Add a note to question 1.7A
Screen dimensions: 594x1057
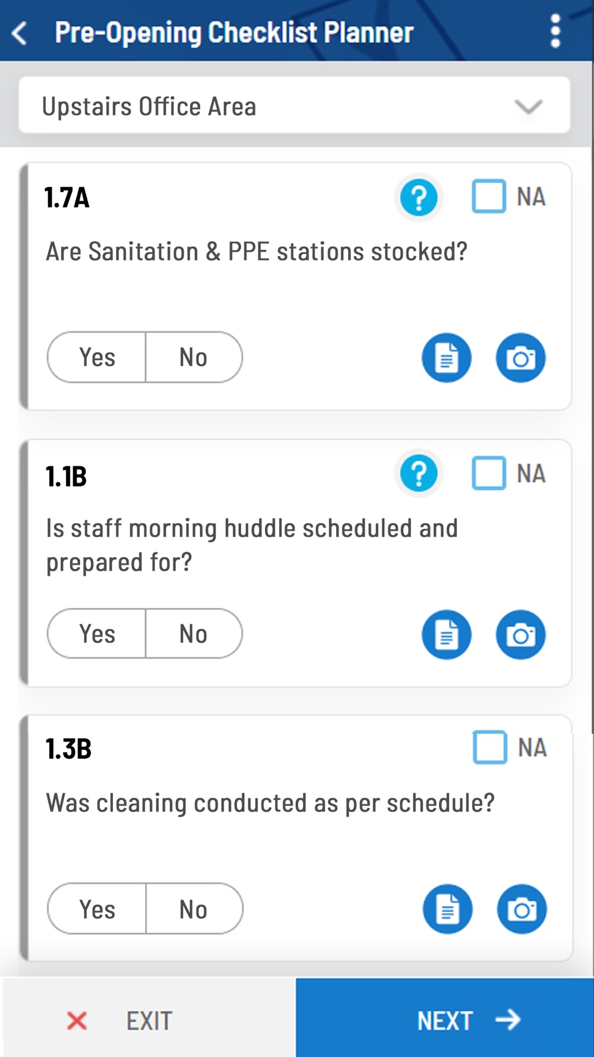click(447, 358)
